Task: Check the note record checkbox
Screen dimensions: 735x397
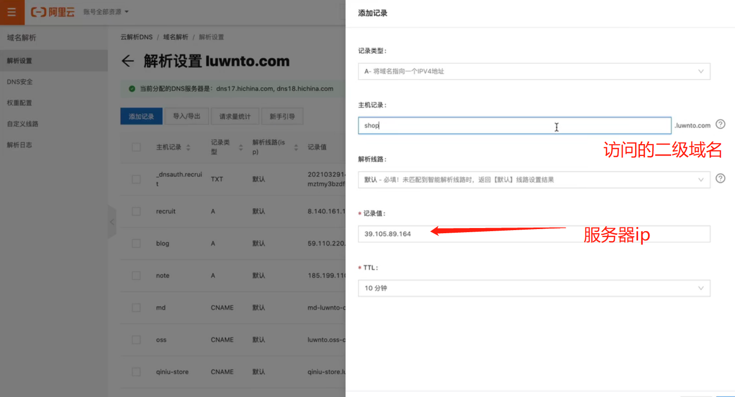Action: [136, 276]
